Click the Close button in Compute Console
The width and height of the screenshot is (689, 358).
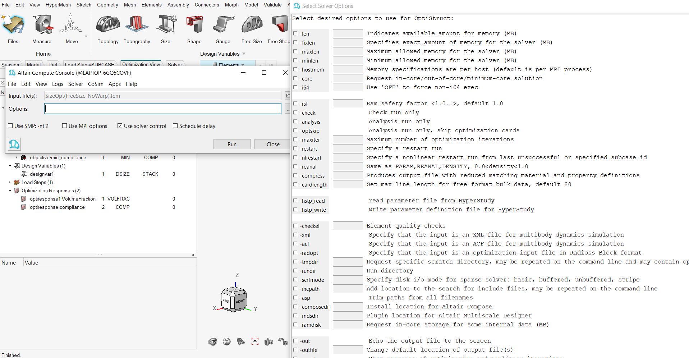point(273,144)
